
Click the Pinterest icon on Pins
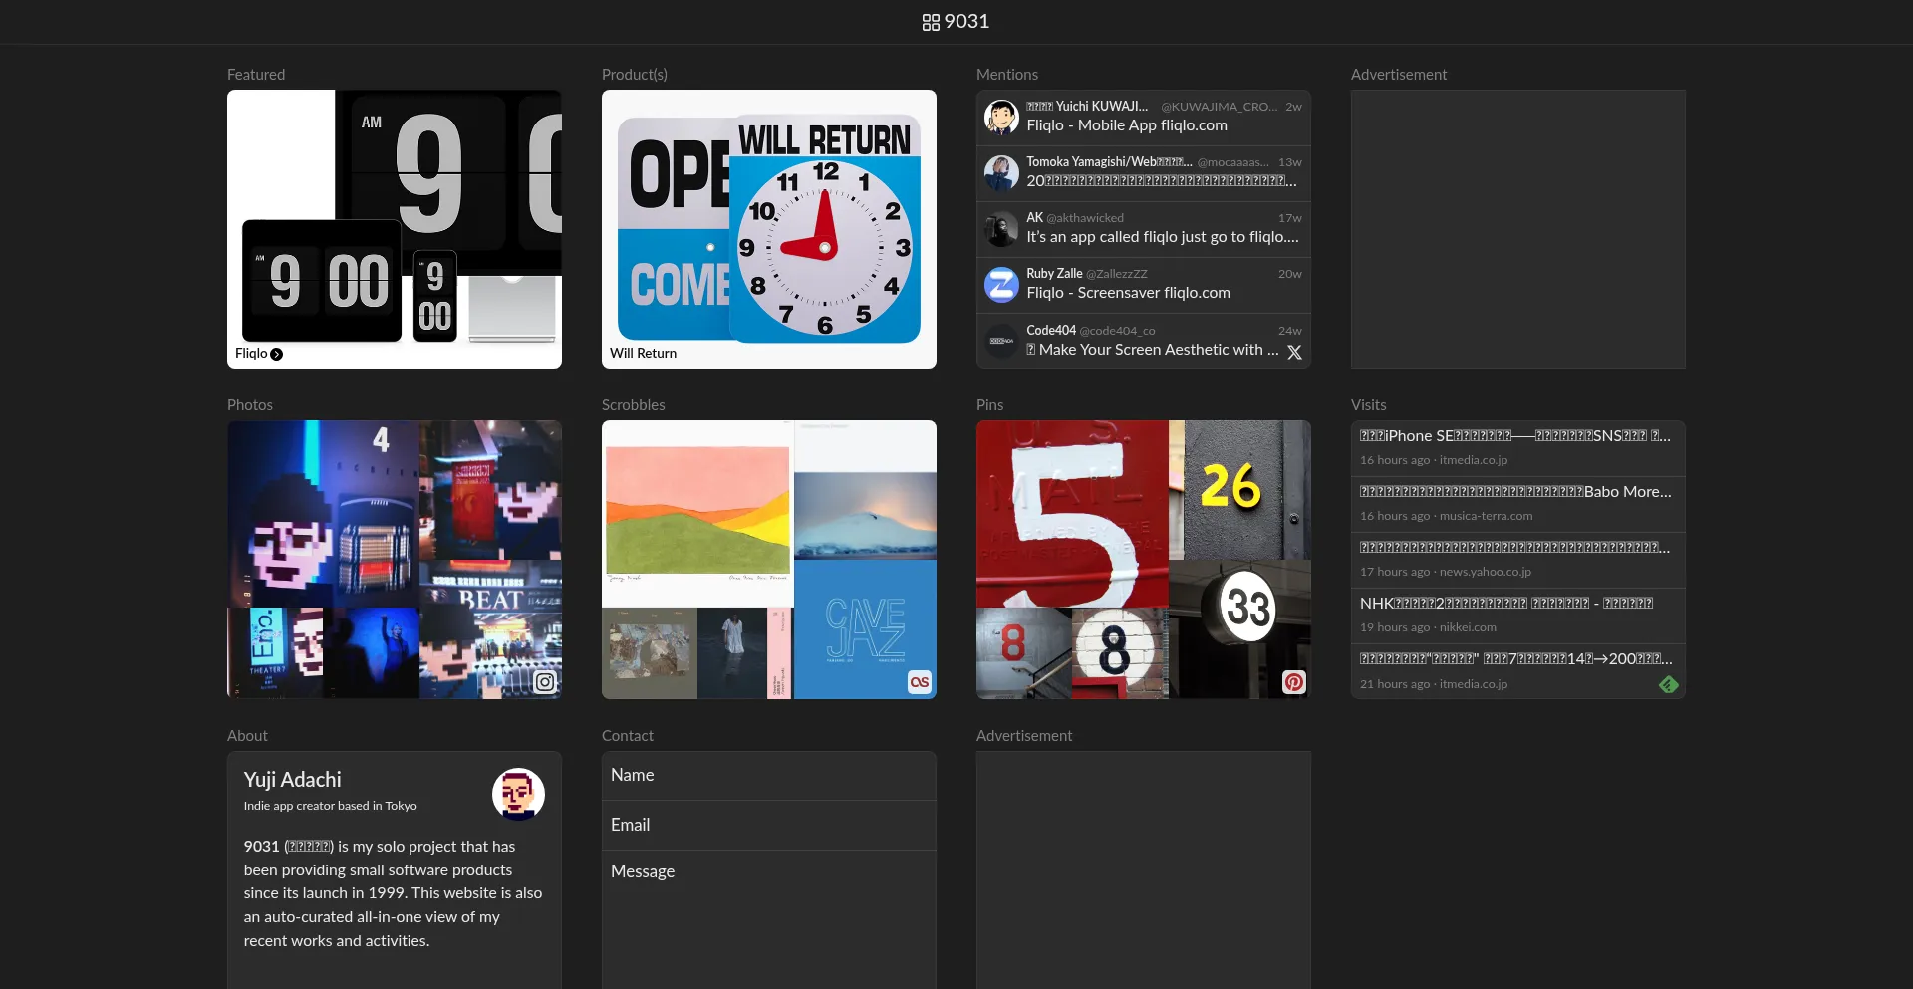1293,682
